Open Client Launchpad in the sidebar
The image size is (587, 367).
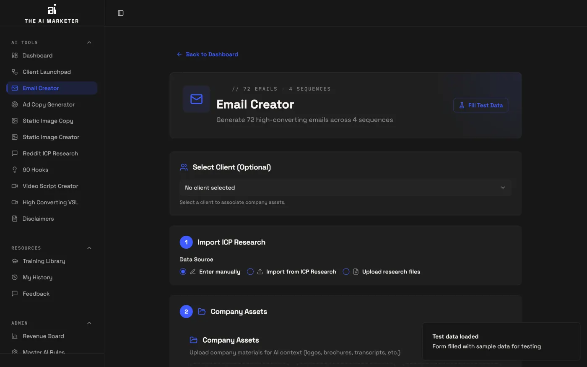pyautogui.click(x=52, y=72)
